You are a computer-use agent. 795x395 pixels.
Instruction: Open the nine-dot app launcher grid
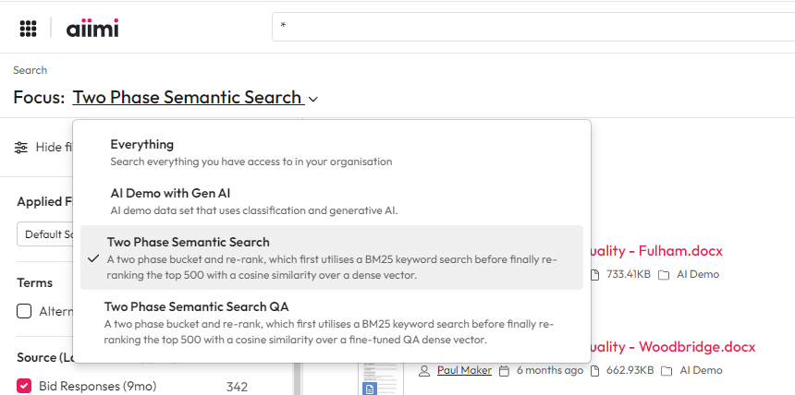click(28, 28)
